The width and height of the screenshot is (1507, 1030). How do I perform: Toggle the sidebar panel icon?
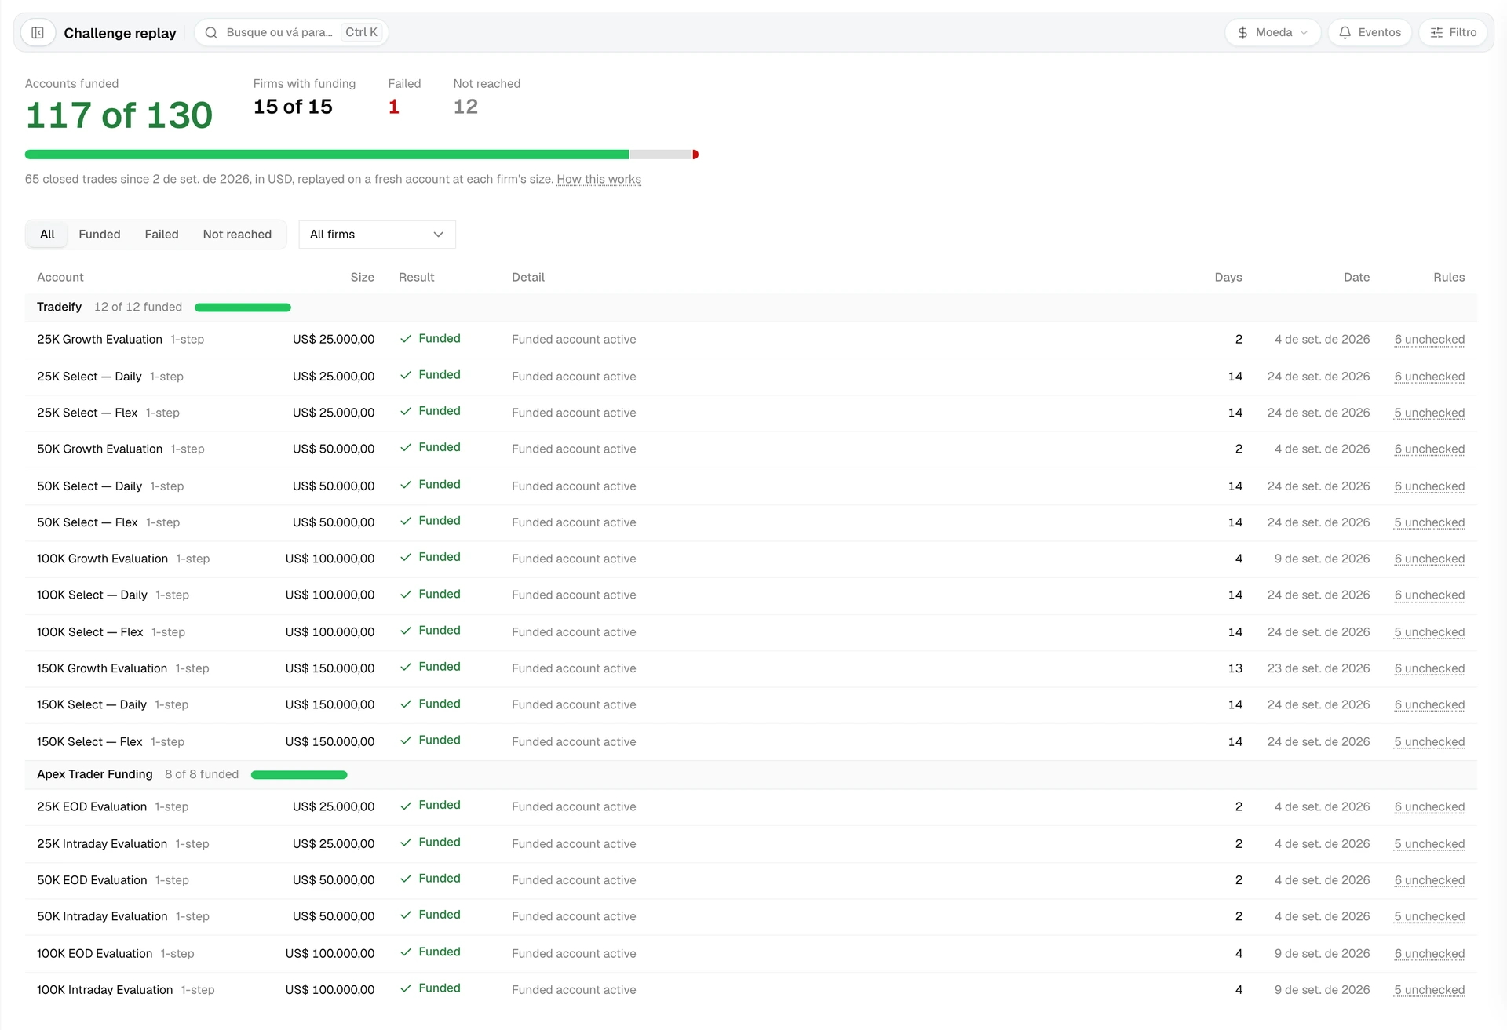38,33
